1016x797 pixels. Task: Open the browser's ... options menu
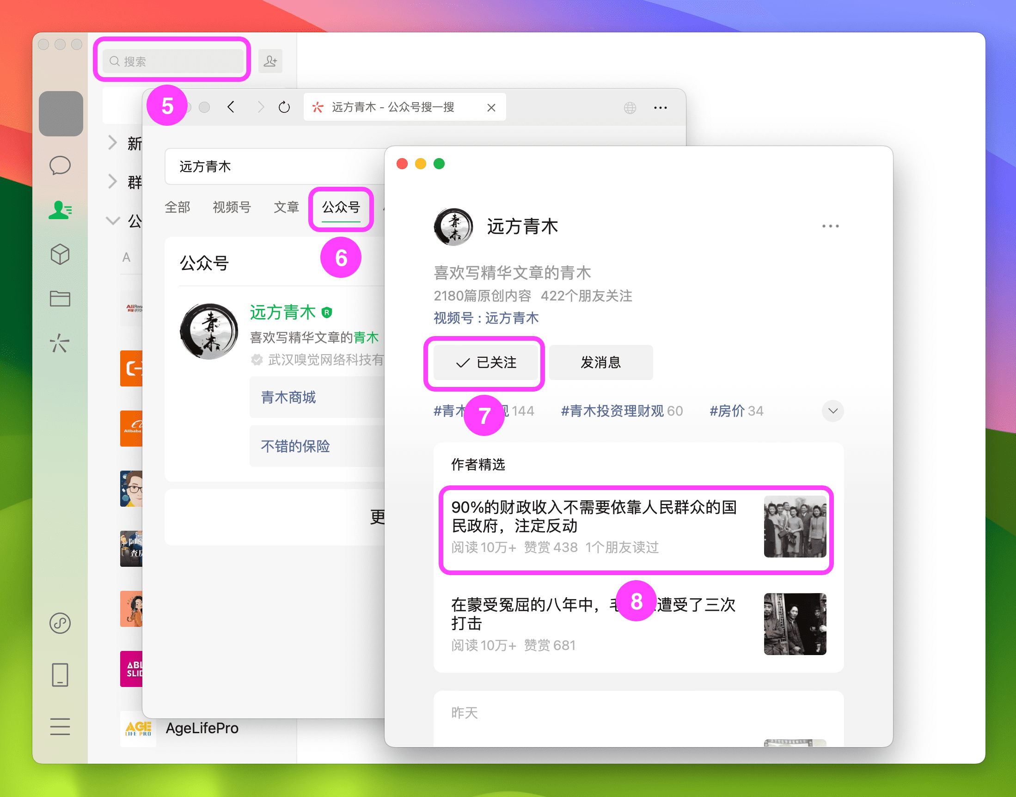coord(661,107)
